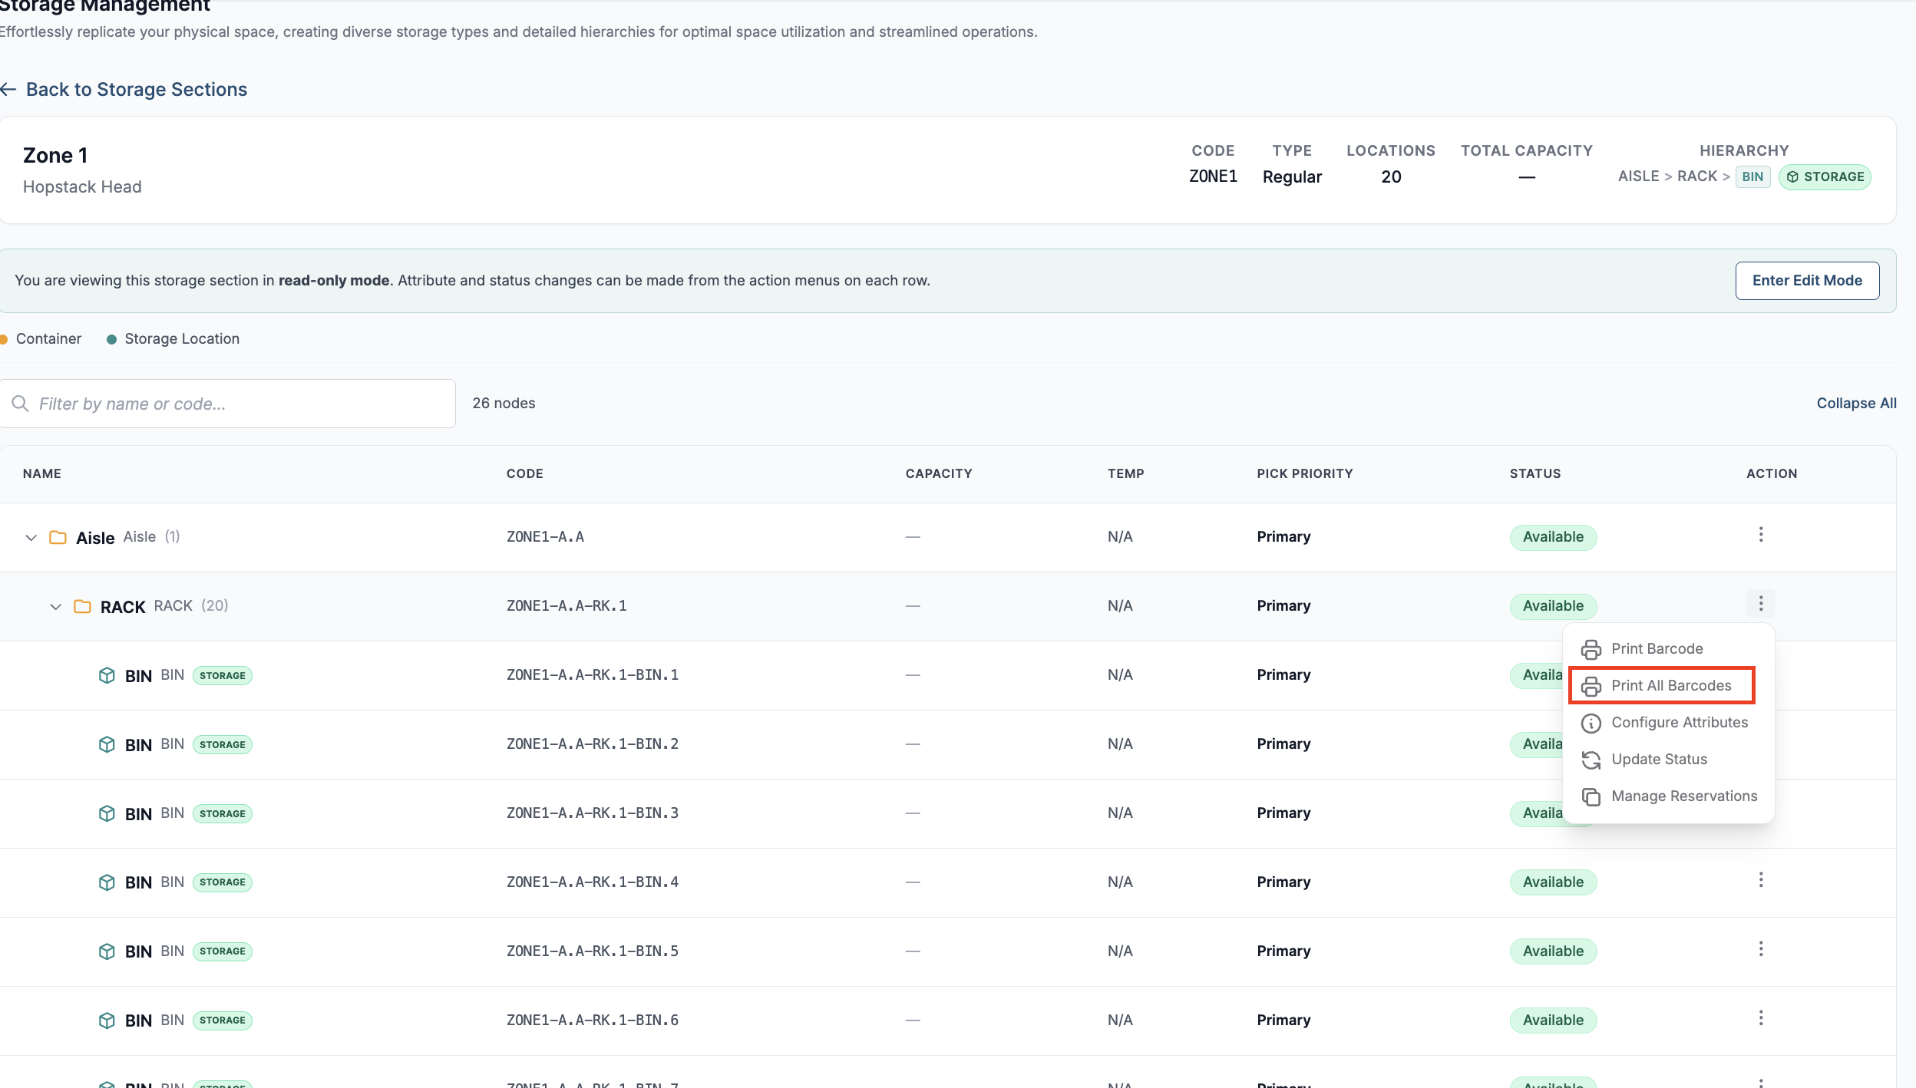Collapse the RACK tree node

click(x=55, y=606)
